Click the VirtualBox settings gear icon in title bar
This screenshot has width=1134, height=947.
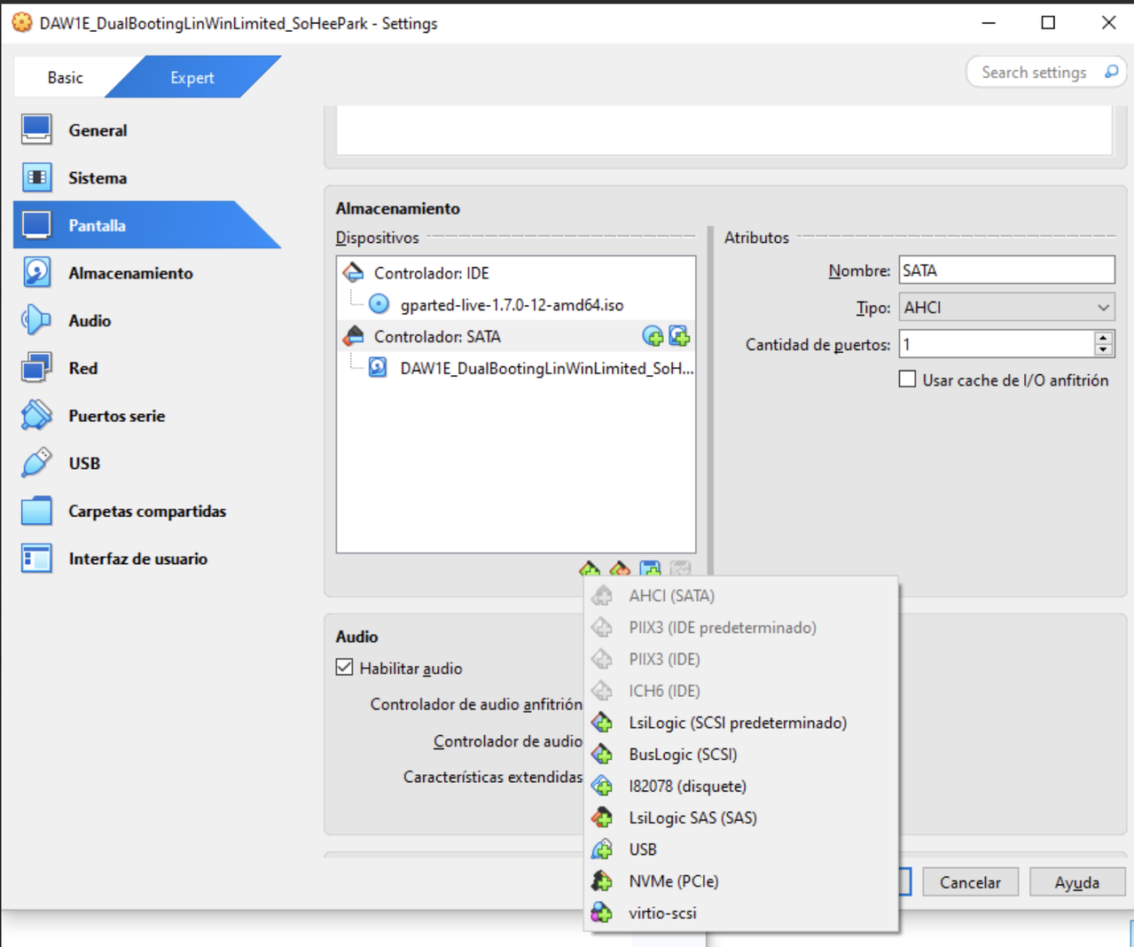pos(22,23)
